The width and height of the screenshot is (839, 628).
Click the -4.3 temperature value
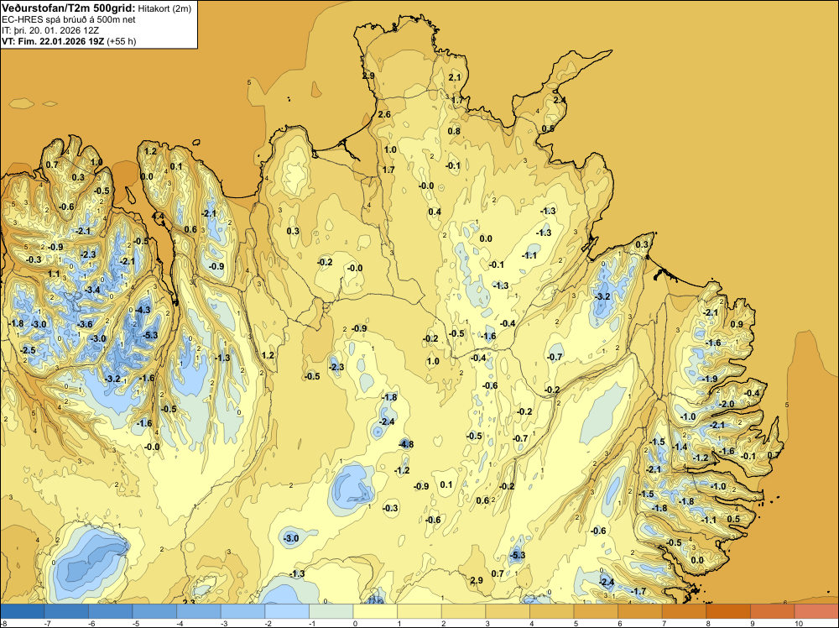(x=143, y=310)
